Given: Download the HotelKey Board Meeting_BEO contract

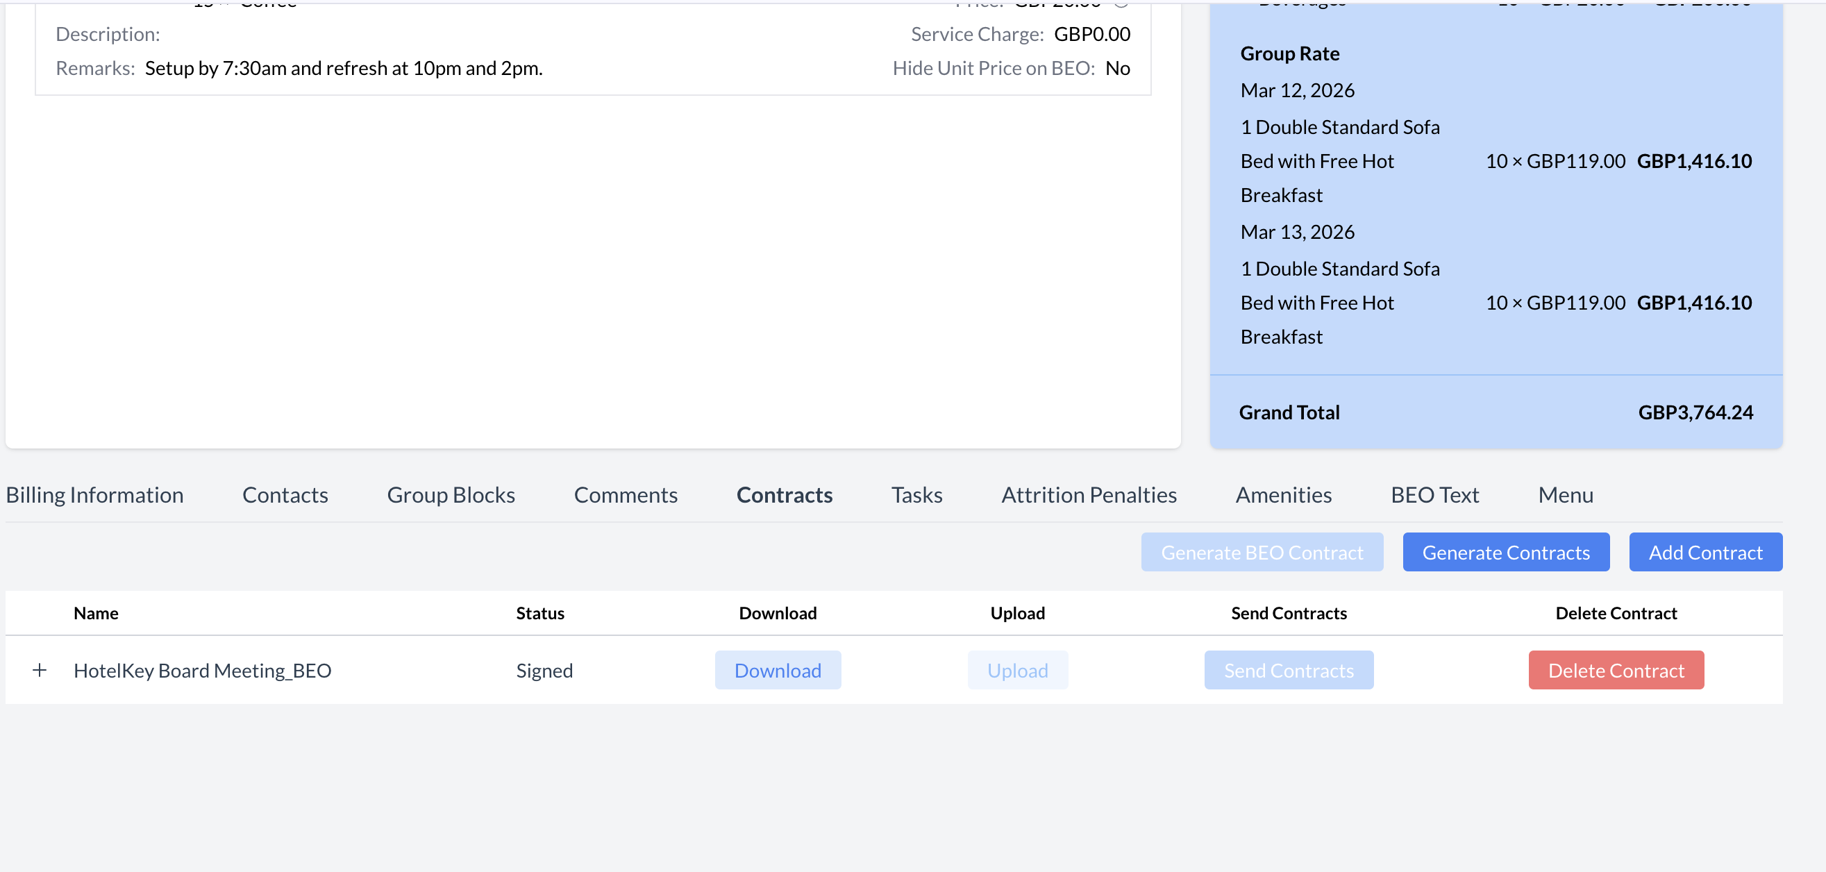Looking at the screenshot, I should tap(778, 670).
